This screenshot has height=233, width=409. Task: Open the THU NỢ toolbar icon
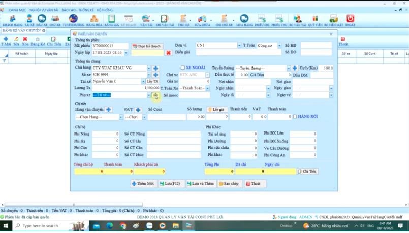pos(183,21)
